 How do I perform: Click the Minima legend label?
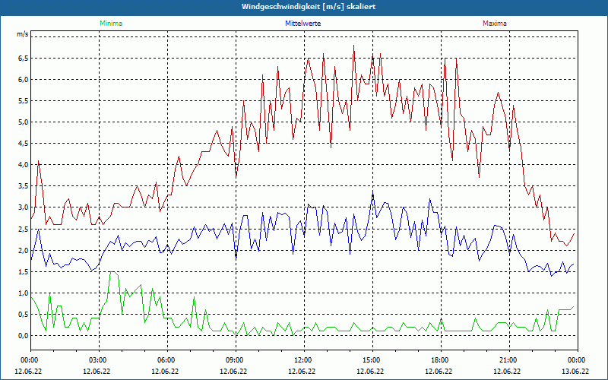[111, 24]
